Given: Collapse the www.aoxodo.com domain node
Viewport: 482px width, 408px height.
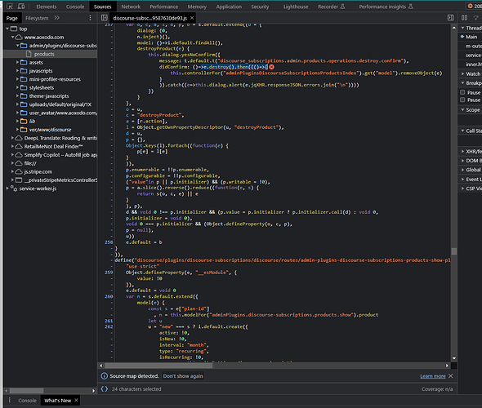Looking at the screenshot, I should pos(12,37).
